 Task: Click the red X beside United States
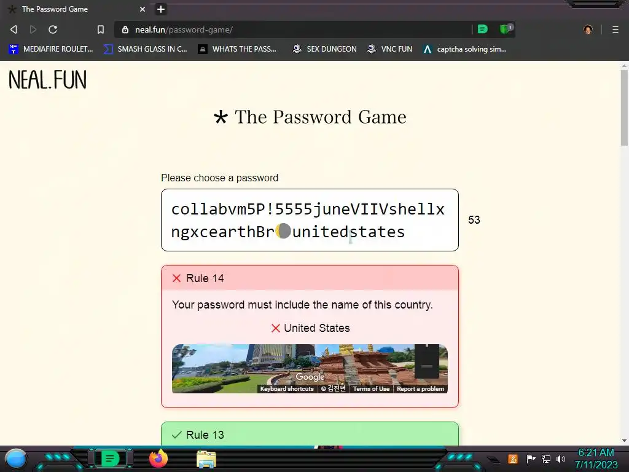pos(276,328)
